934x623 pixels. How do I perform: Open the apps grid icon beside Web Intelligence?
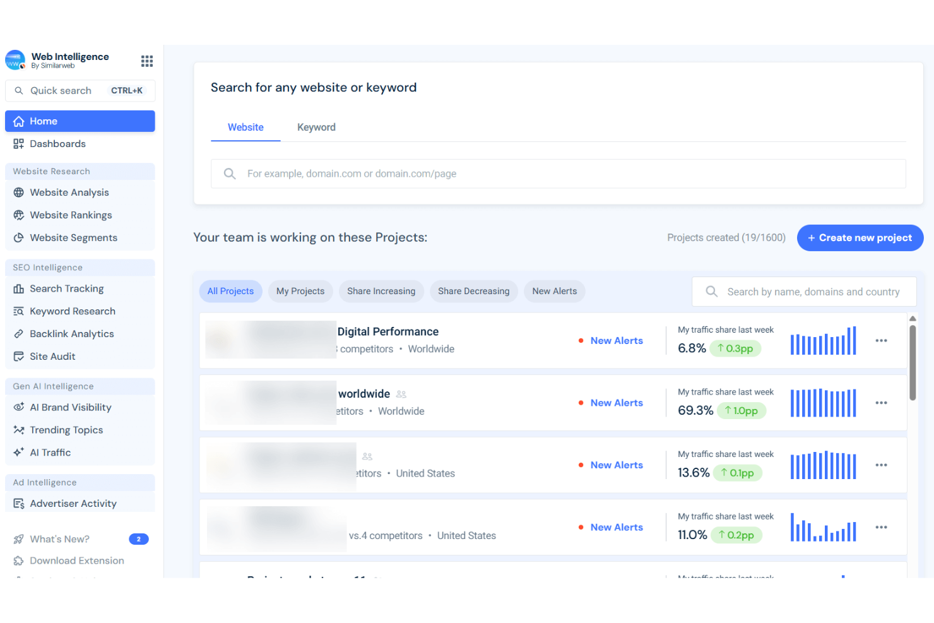pyautogui.click(x=147, y=61)
